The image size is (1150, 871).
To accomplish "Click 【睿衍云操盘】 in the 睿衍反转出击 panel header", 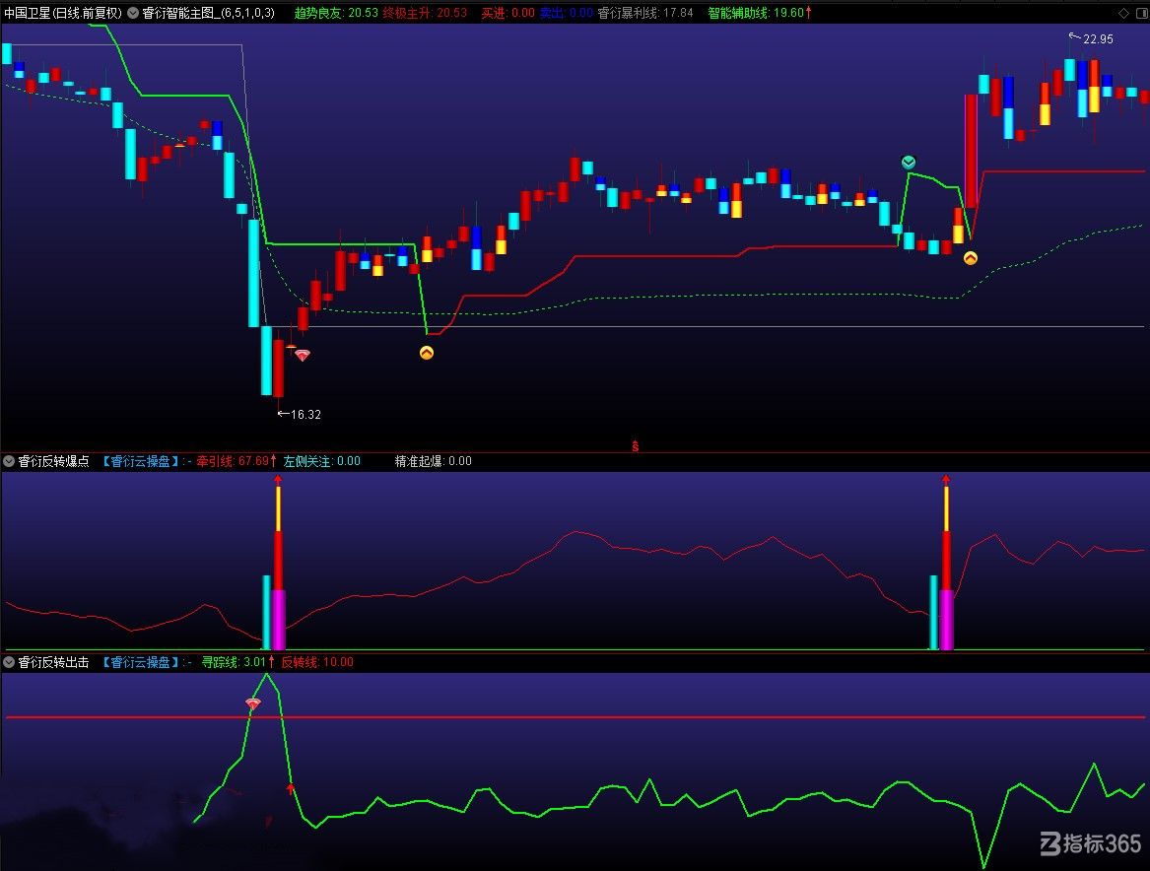I will pyautogui.click(x=140, y=662).
